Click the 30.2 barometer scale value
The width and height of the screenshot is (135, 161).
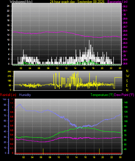tap(125, 6)
